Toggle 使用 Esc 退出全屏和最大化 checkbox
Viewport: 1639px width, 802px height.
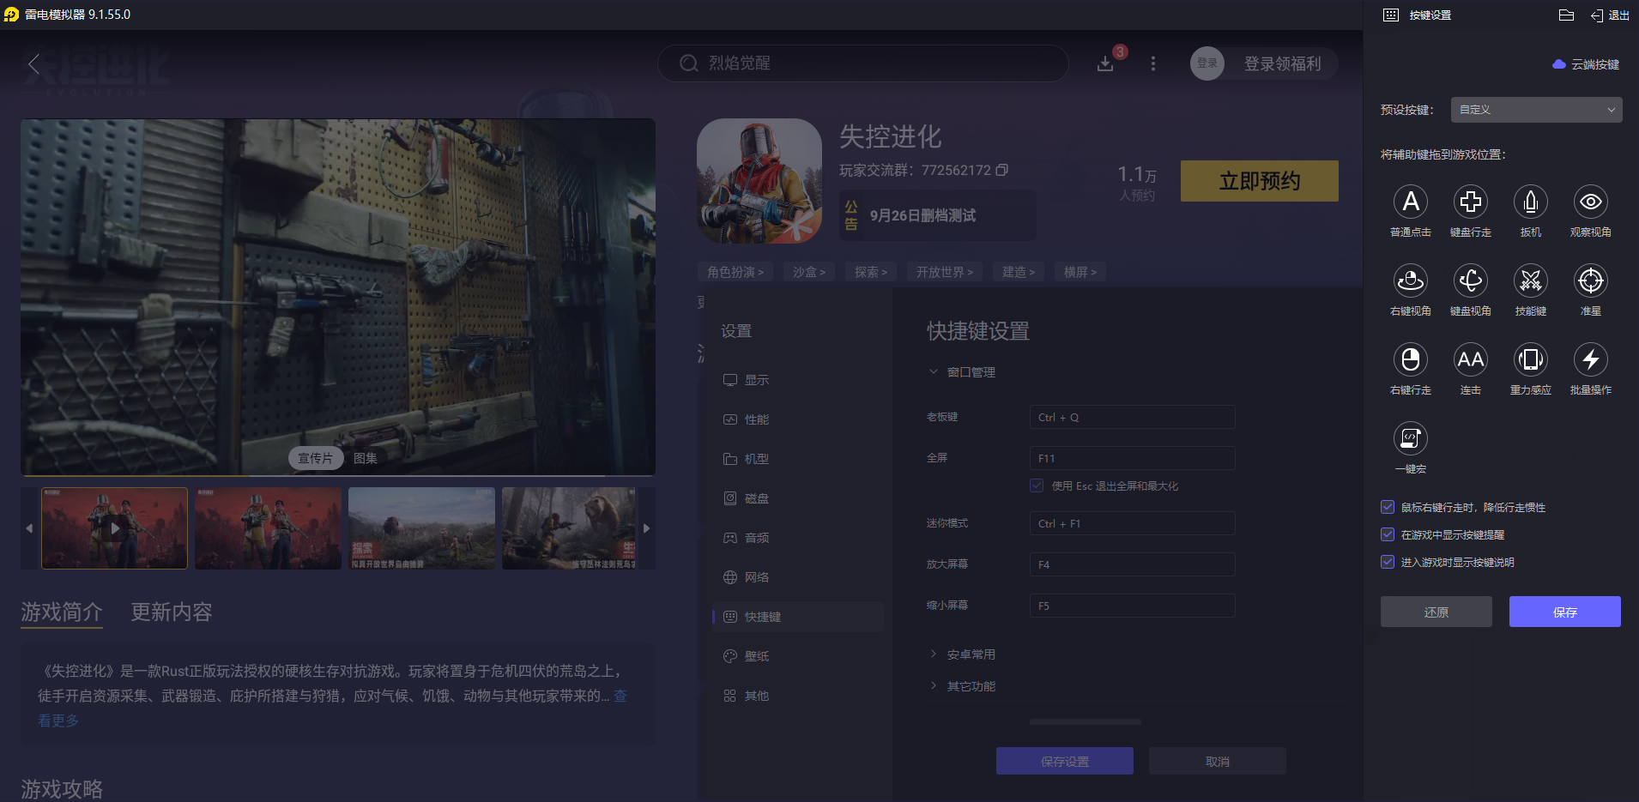point(1037,485)
